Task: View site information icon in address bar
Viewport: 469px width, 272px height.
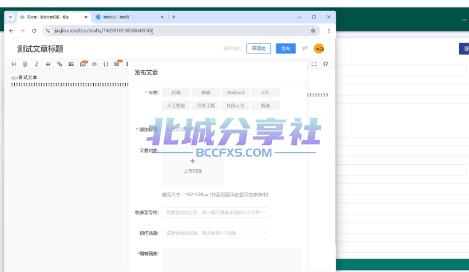Action: pyautogui.click(x=48, y=30)
